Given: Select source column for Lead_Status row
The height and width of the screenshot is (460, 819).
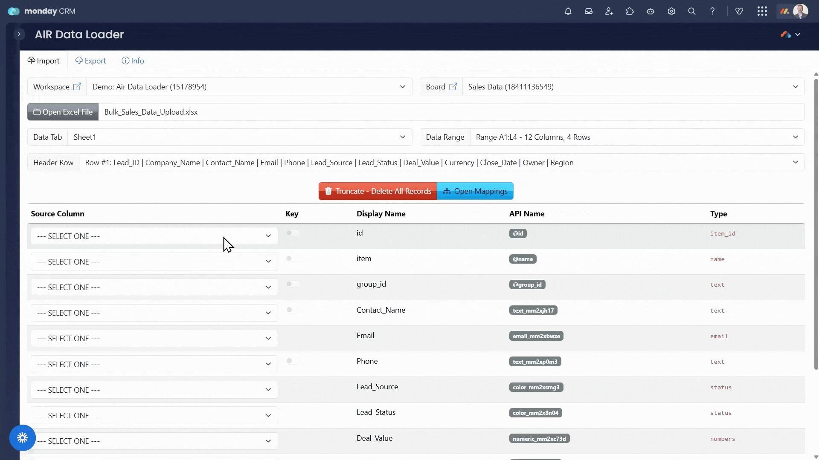Looking at the screenshot, I should coord(154,415).
